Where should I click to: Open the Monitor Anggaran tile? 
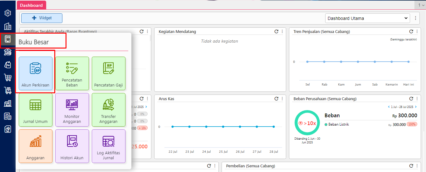(x=72, y=110)
